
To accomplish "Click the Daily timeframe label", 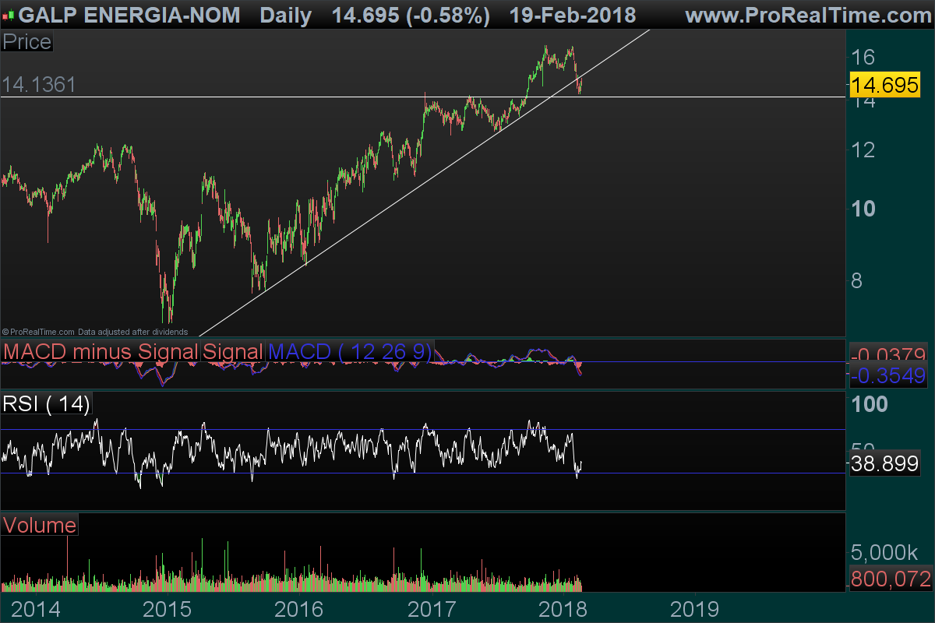I will (286, 15).
